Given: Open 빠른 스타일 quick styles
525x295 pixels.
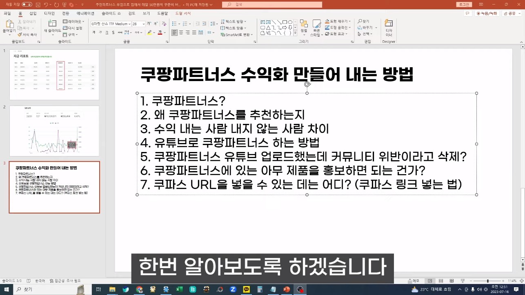Looking at the screenshot, I should (x=316, y=28).
